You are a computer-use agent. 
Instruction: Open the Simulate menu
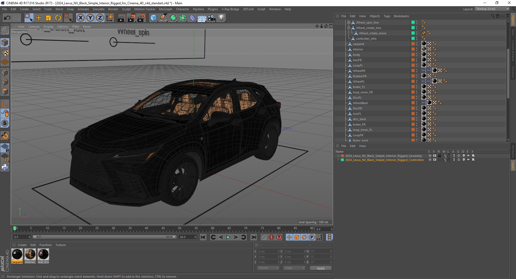(98, 9)
